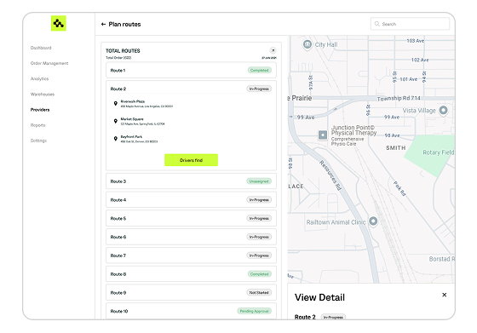Focus the Search input field
477x333 pixels.
410,24
